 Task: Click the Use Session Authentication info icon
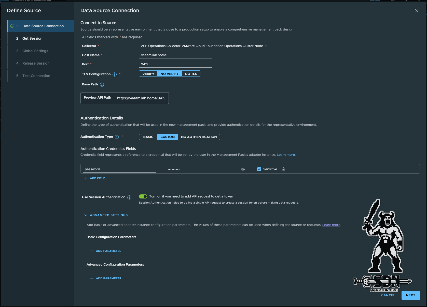coord(129,197)
